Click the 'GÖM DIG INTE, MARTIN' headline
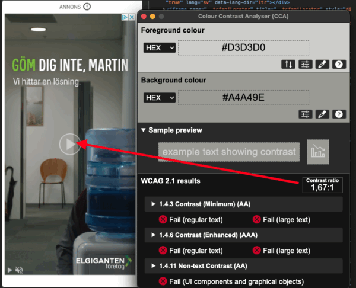This screenshot has width=356, height=288. [70, 65]
